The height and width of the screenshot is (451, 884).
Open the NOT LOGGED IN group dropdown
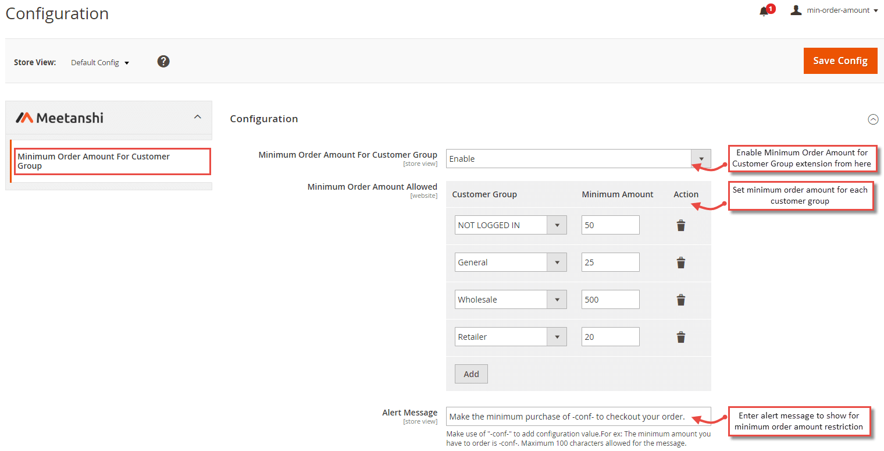[510, 225]
